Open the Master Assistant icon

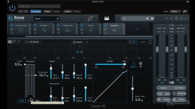90,18
